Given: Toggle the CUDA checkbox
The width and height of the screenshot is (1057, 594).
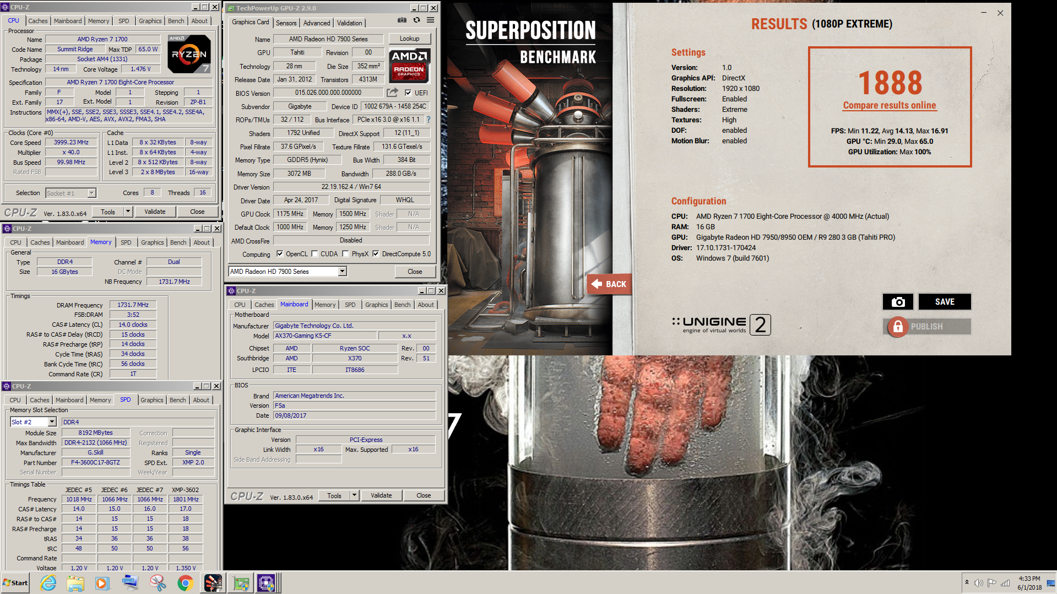Looking at the screenshot, I should pos(315,254).
